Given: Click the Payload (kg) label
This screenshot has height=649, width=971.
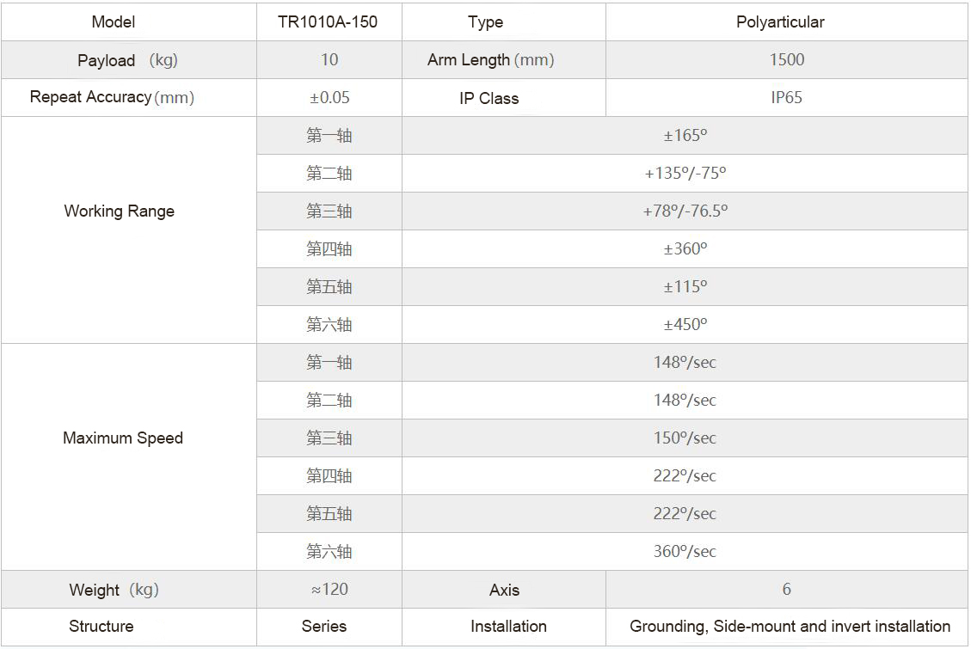Looking at the screenshot, I should (x=127, y=60).
